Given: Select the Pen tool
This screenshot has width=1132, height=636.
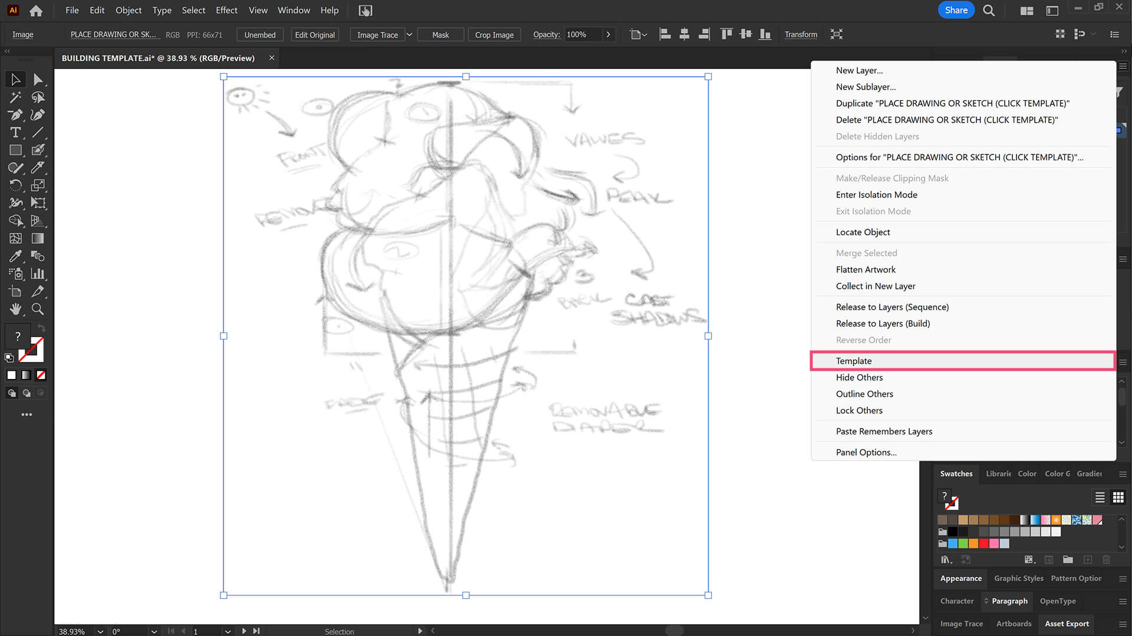Looking at the screenshot, I should point(15,115).
